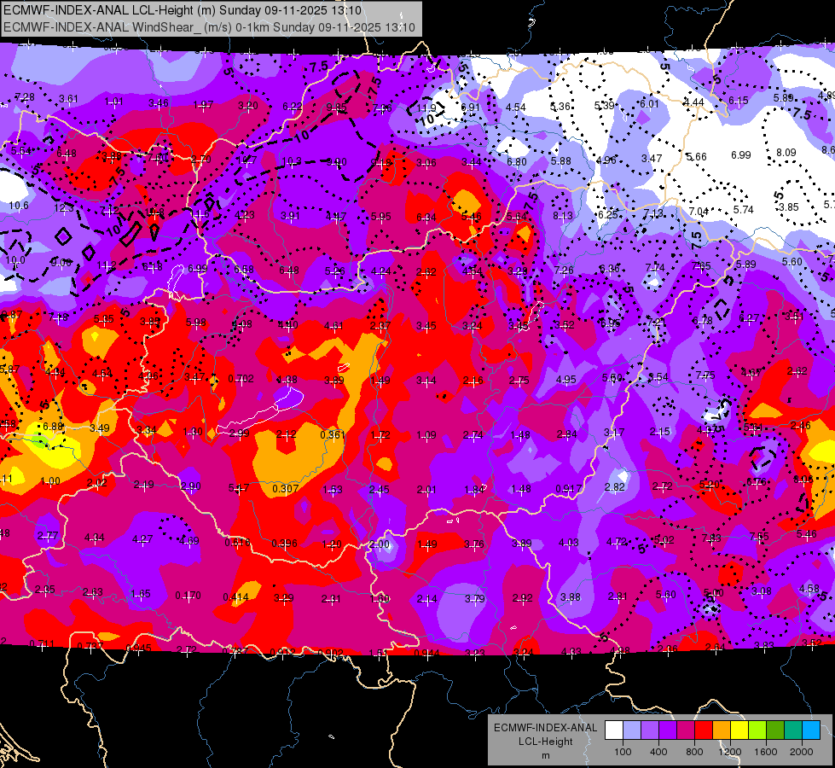
Task: Click the legend text "ECMWF-INDEX-ANAL"
Action: click(x=546, y=728)
